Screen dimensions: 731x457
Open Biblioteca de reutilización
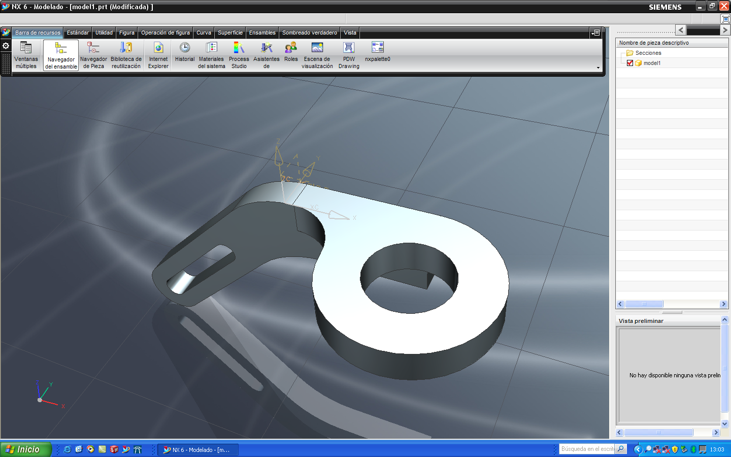coord(126,55)
